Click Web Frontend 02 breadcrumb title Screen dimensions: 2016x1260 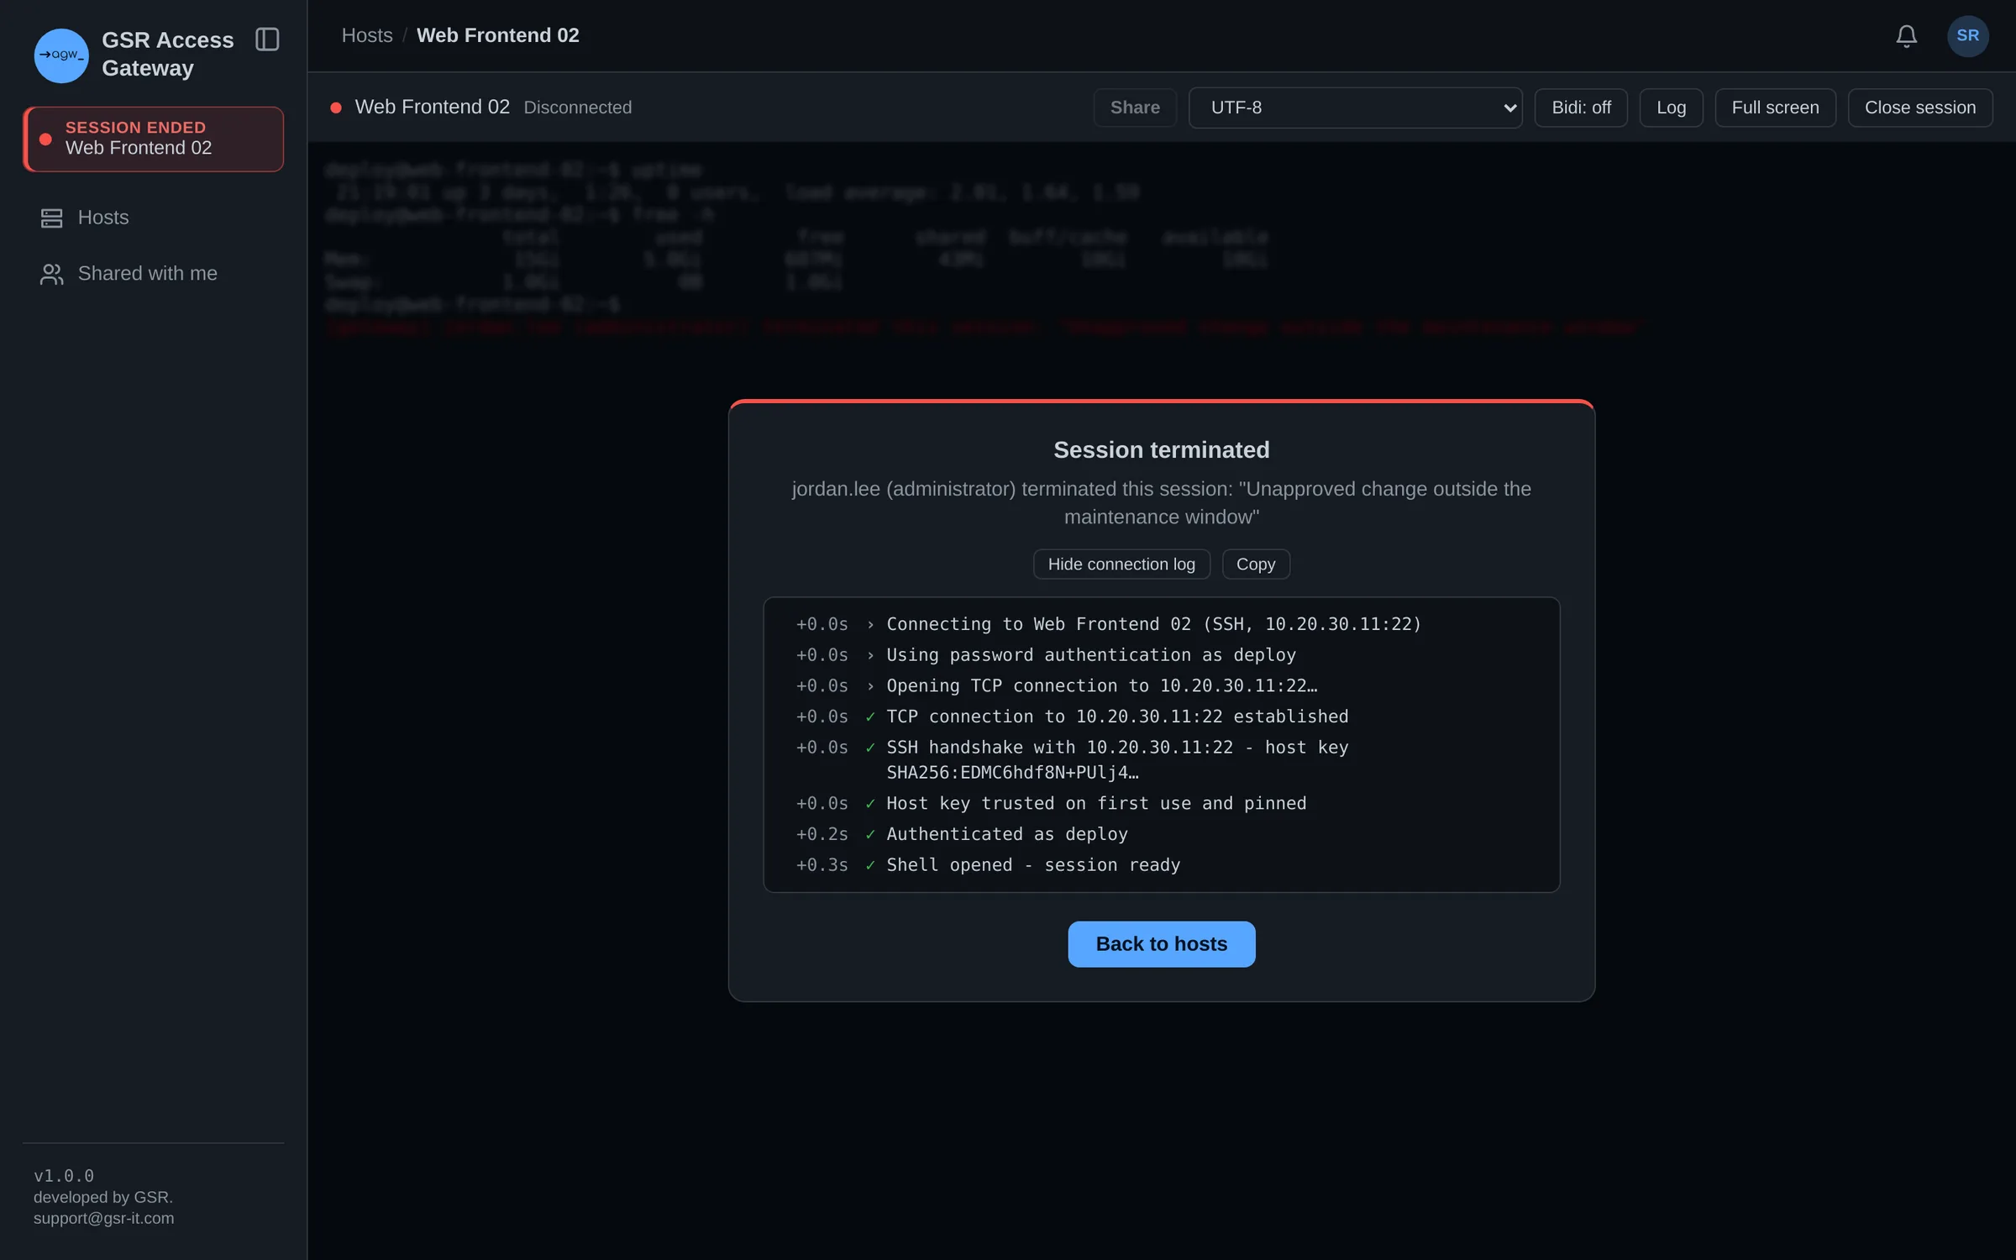point(498,35)
